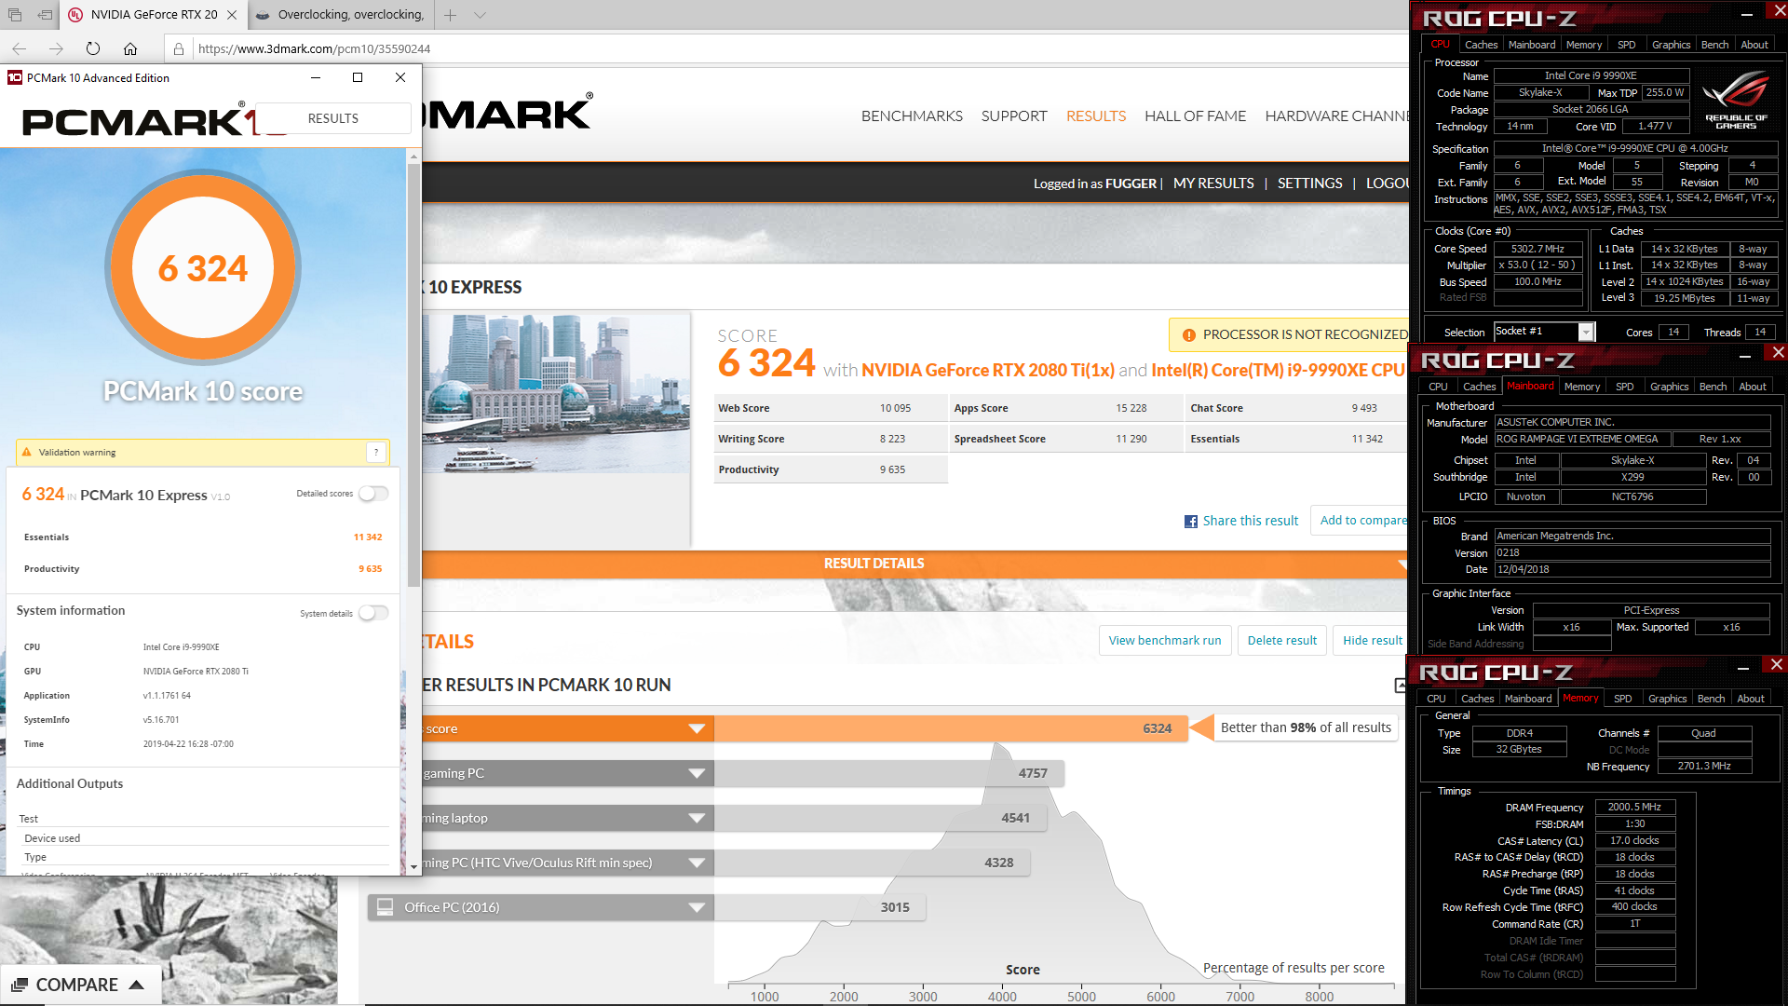This screenshot has height=1006, width=1788.
Task: Minimize the top ROG CPU-Z window
Action: 1748,13
